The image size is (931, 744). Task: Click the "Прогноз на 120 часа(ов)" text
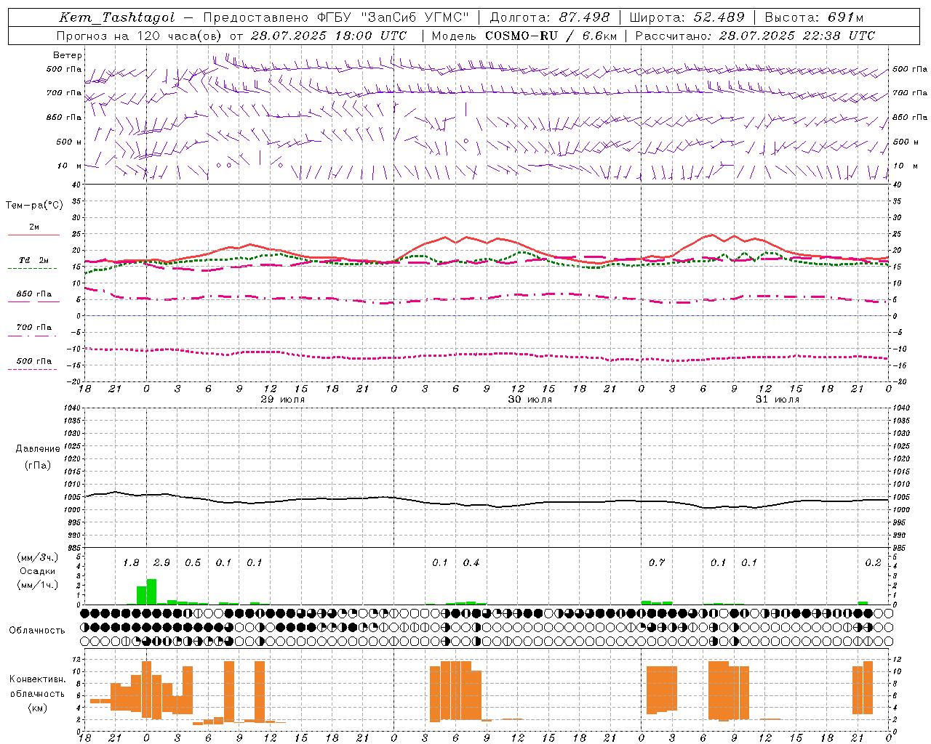pyautogui.click(x=140, y=36)
